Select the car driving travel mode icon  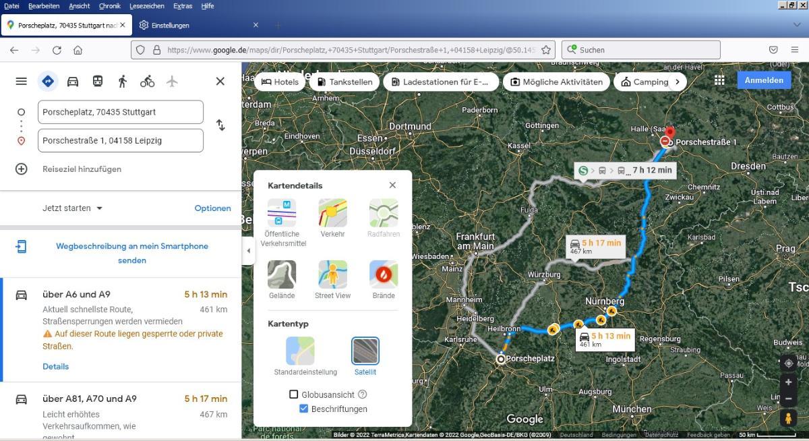coord(73,82)
